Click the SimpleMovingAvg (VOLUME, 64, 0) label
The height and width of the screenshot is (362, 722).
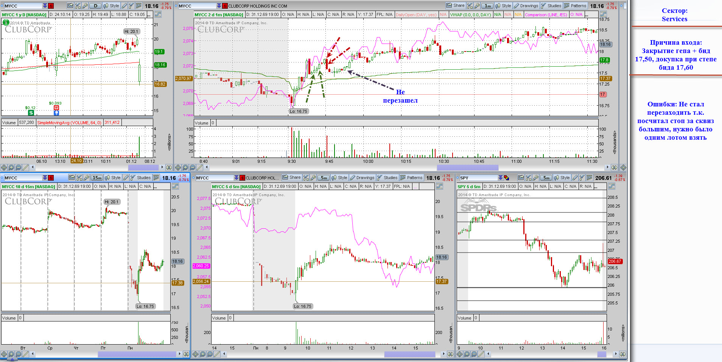(69, 123)
